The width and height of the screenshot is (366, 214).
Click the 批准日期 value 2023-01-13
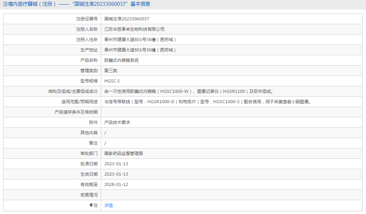[x=116, y=164]
